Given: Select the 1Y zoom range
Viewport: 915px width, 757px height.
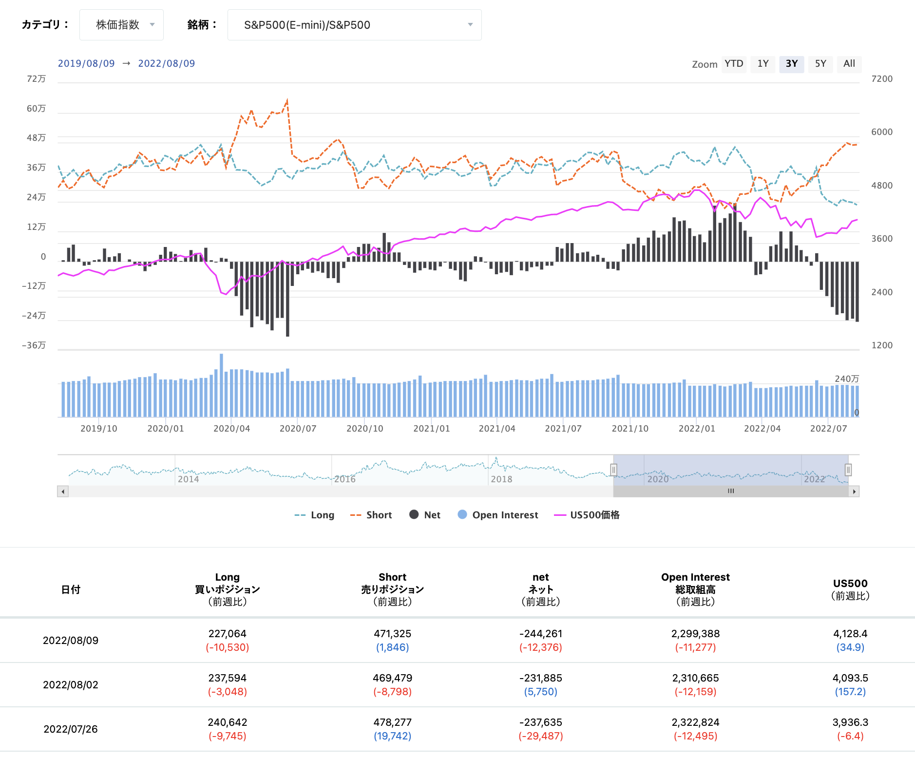Looking at the screenshot, I should pyautogui.click(x=763, y=64).
